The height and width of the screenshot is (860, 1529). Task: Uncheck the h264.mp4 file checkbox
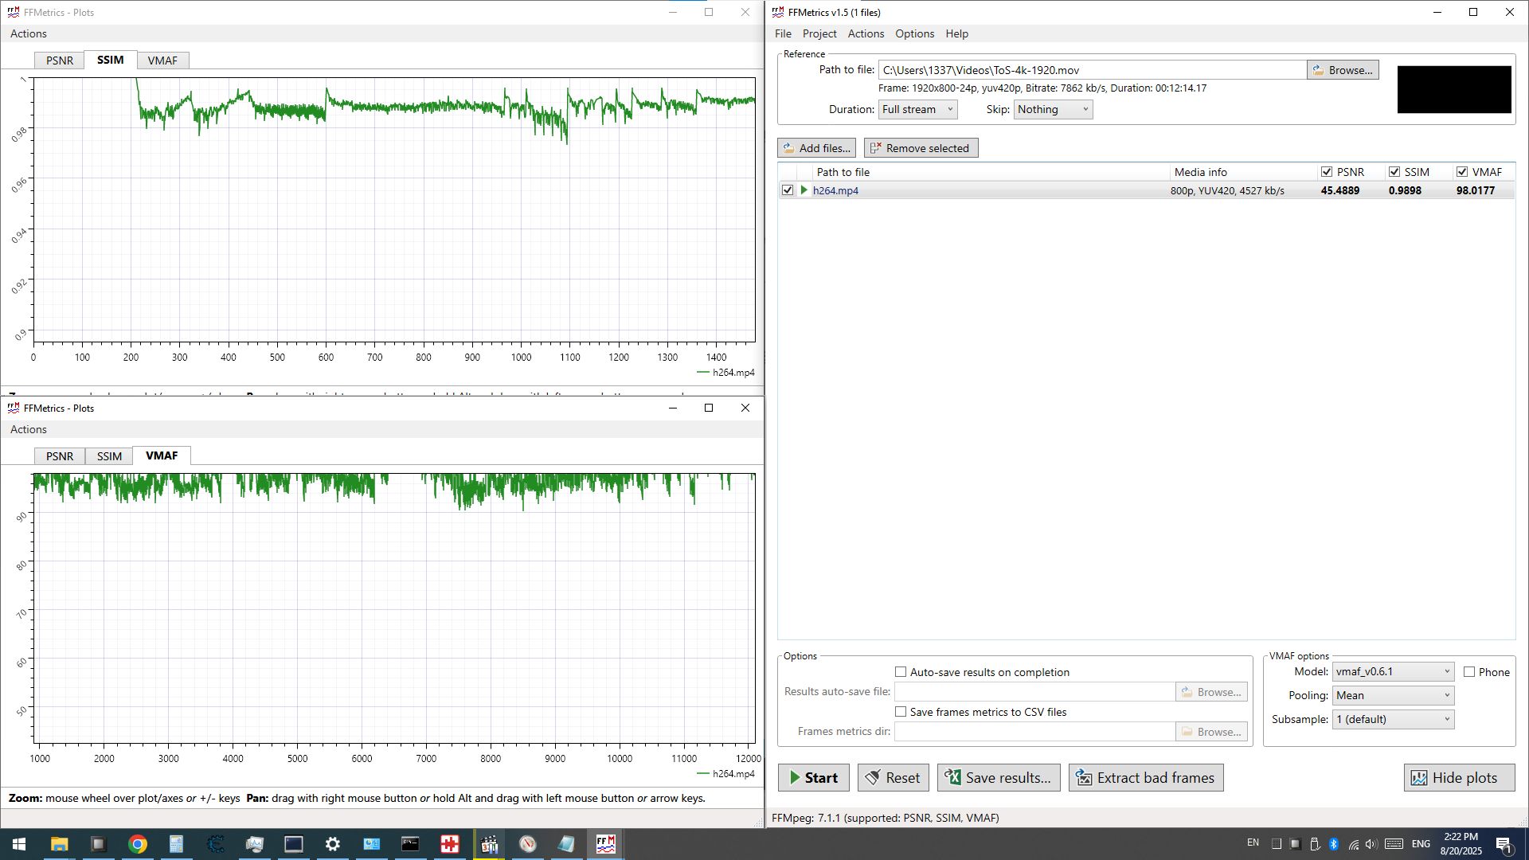pyautogui.click(x=788, y=190)
